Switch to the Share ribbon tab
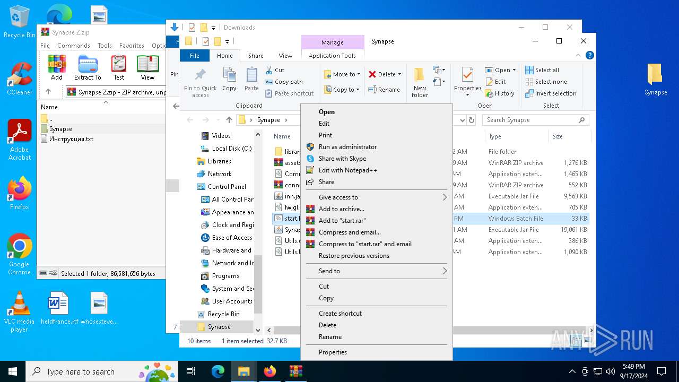This screenshot has width=679, height=382. 256,56
